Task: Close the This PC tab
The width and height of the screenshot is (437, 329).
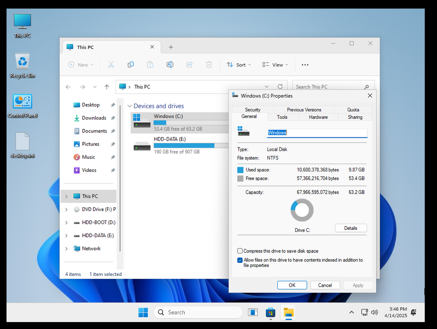Action: 152,47
